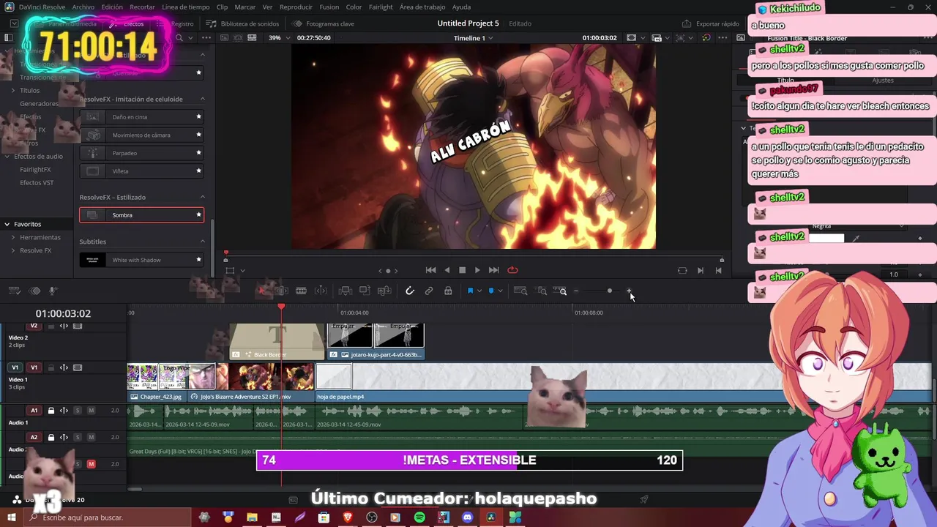Viewport: 937px width, 527px height.
Task: Open flag color dropdown arrow
Action: pyautogui.click(x=479, y=291)
